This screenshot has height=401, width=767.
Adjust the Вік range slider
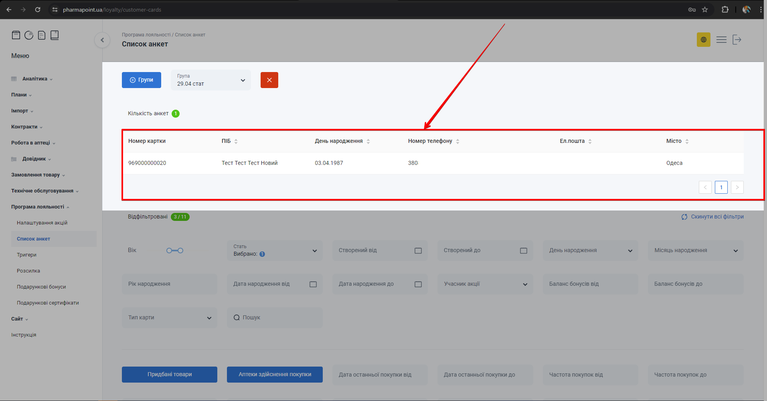coord(175,251)
